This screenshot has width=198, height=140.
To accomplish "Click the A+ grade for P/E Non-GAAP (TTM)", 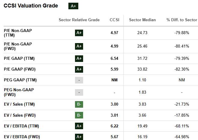I will (x=79, y=33).
